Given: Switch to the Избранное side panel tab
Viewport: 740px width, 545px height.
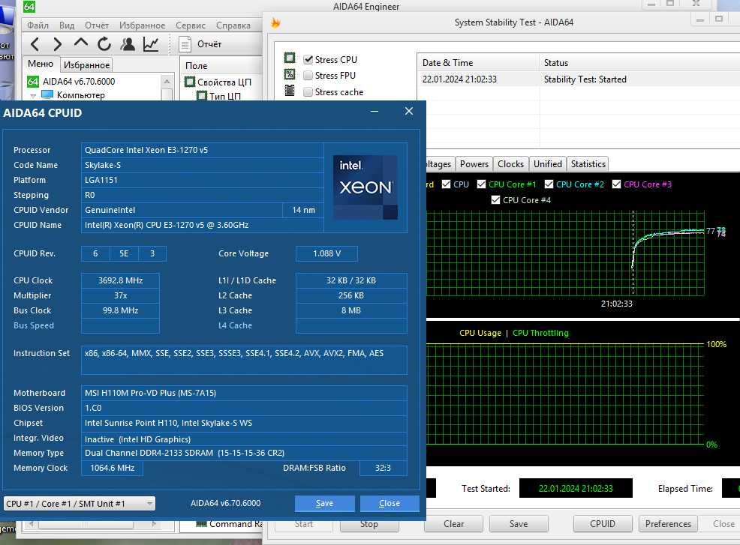Looking at the screenshot, I should pos(86,65).
